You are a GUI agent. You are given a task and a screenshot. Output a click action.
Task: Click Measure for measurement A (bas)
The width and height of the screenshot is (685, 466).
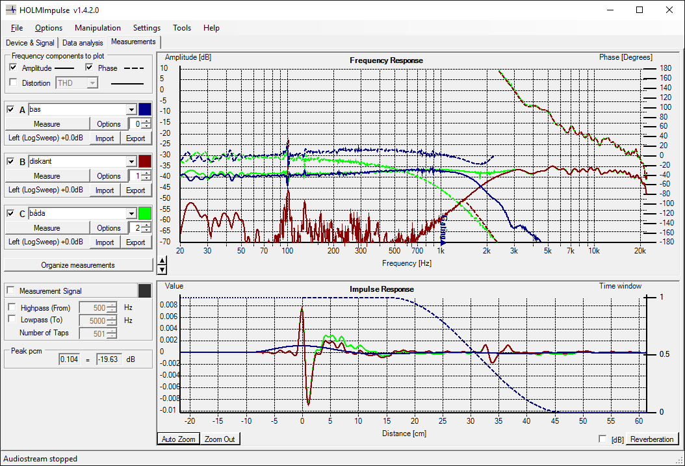click(47, 124)
